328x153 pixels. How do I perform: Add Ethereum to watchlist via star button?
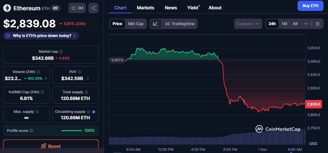[x=77, y=8]
